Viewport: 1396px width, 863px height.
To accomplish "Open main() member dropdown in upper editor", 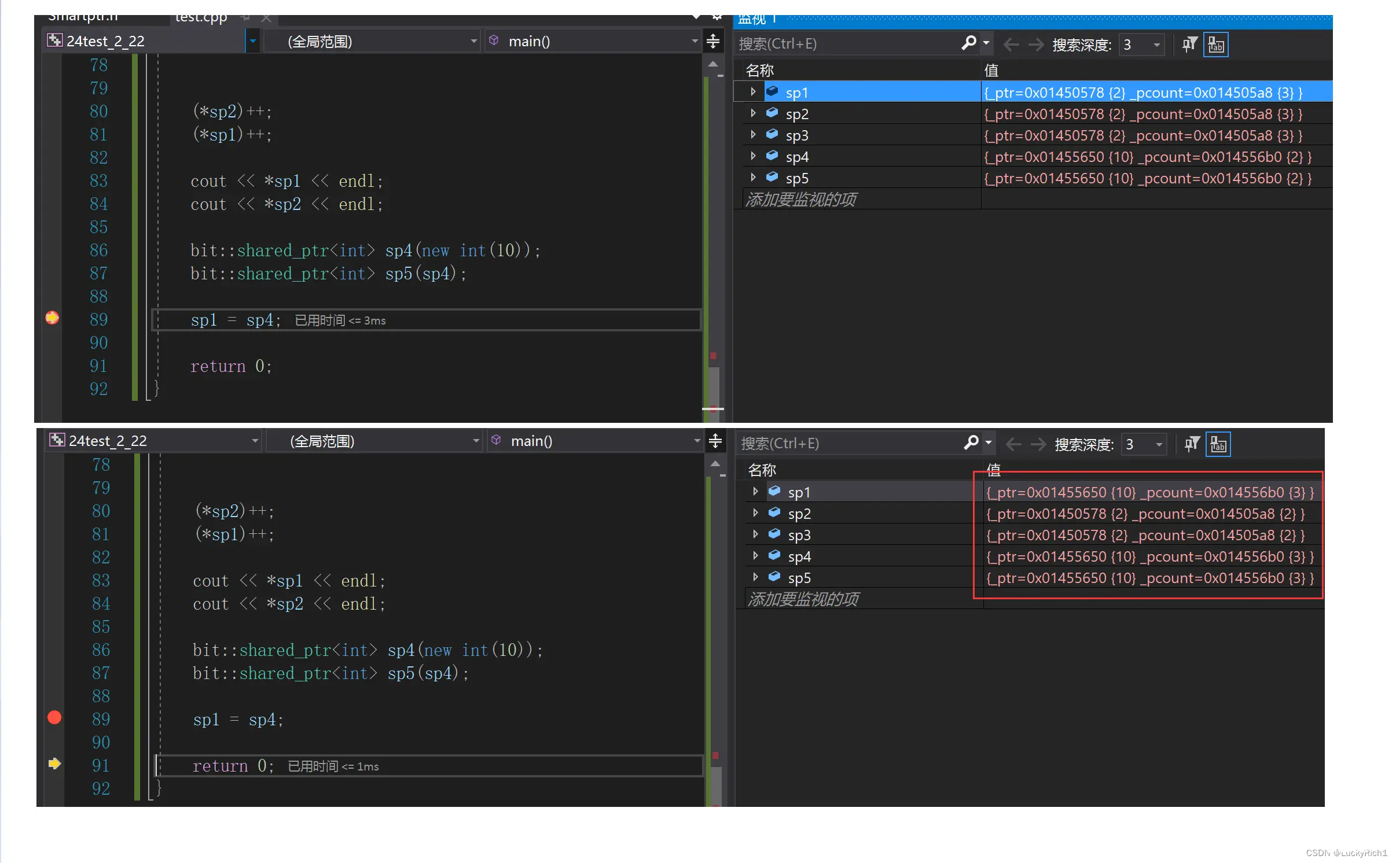I will click(695, 41).
